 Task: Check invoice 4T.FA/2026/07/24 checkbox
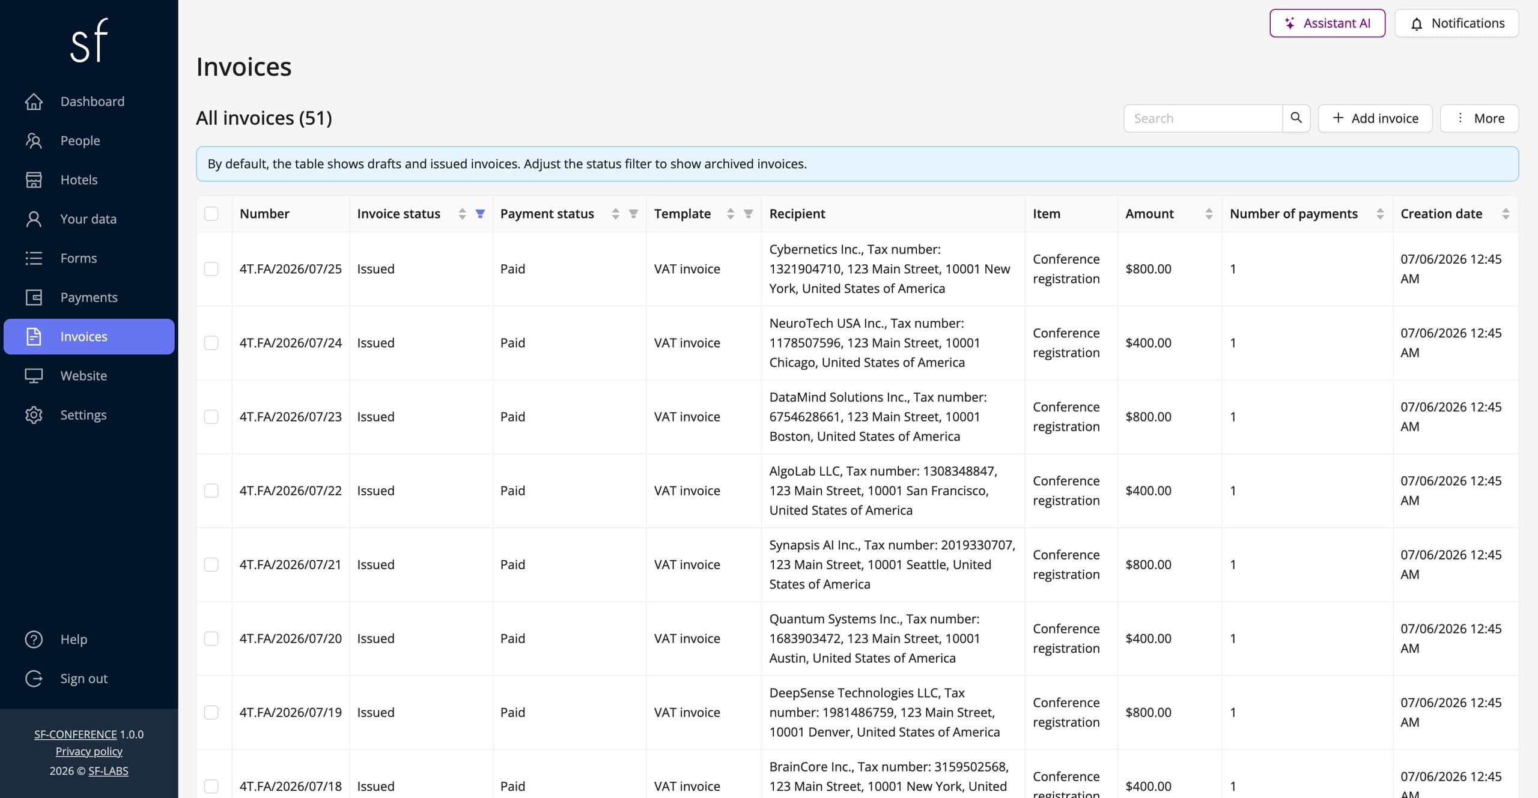pyautogui.click(x=211, y=343)
